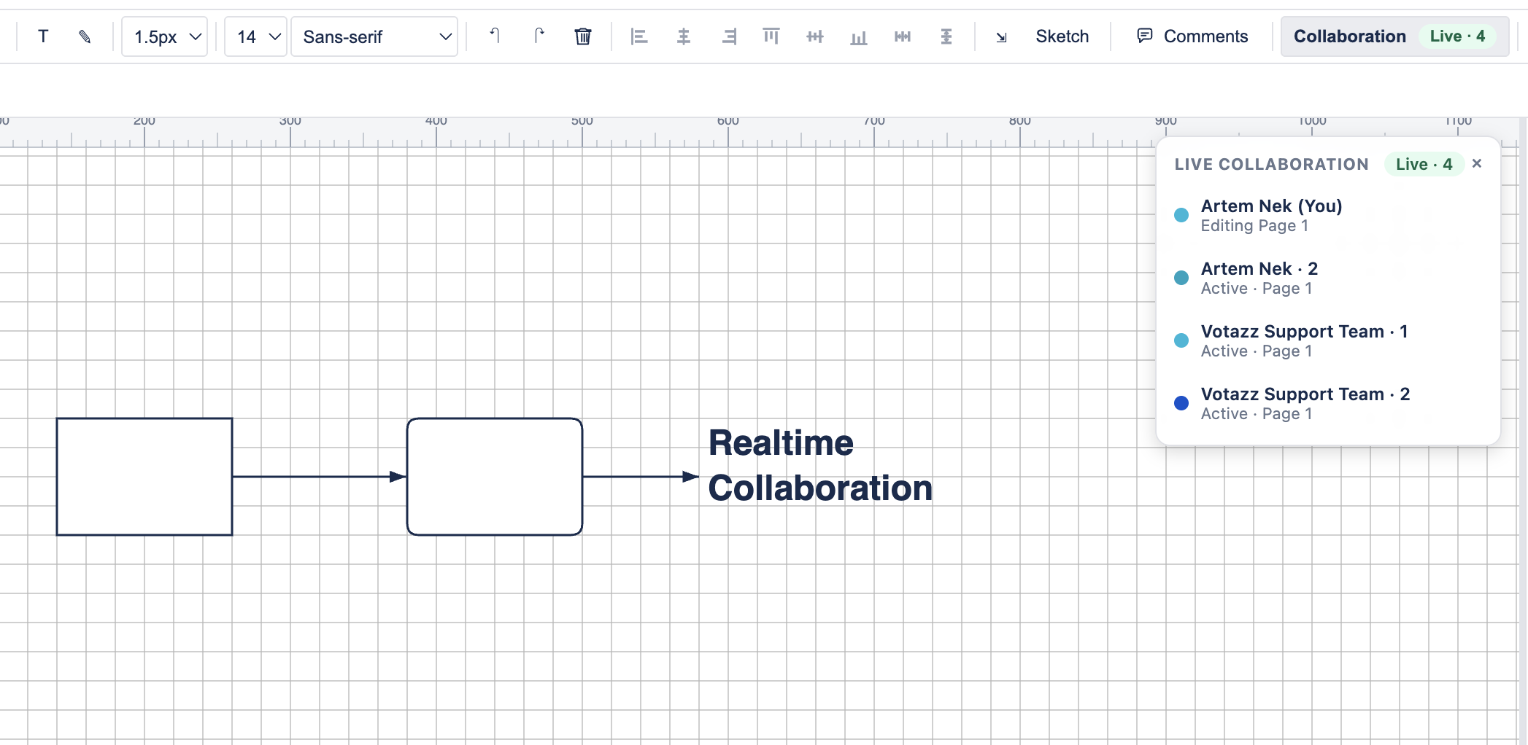
Task: Select the square-cornered rectangle shape
Action: click(144, 477)
